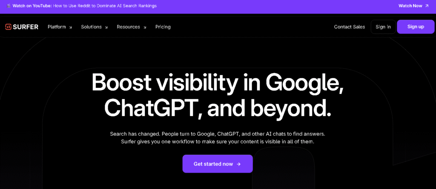The width and height of the screenshot is (436, 189).
Task: Click the Solutions chevron arrow
Action: (106, 27)
